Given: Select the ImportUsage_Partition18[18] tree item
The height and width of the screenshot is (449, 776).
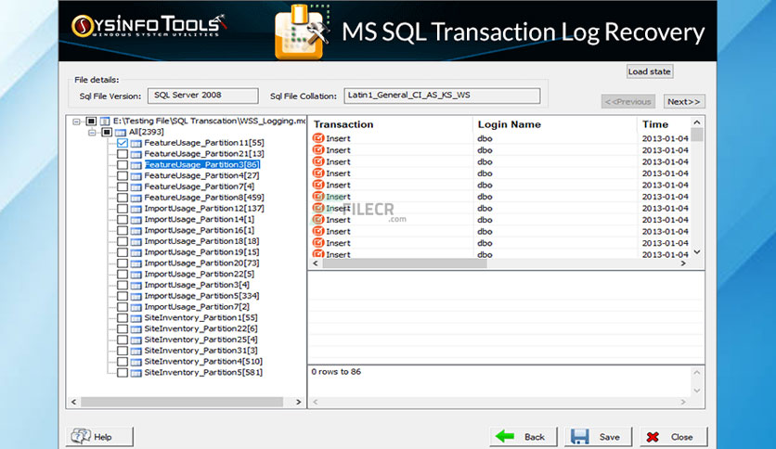Looking at the screenshot, I should [x=201, y=241].
